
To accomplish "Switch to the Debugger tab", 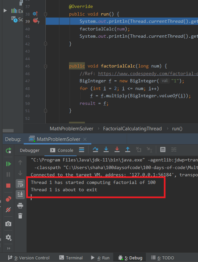I will click(x=30, y=151).
